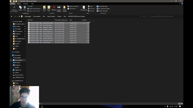The height and width of the screenshot is (108, 193).
Task: Click Este equipo in the address breadcrumb
Action: pos(28,16)
